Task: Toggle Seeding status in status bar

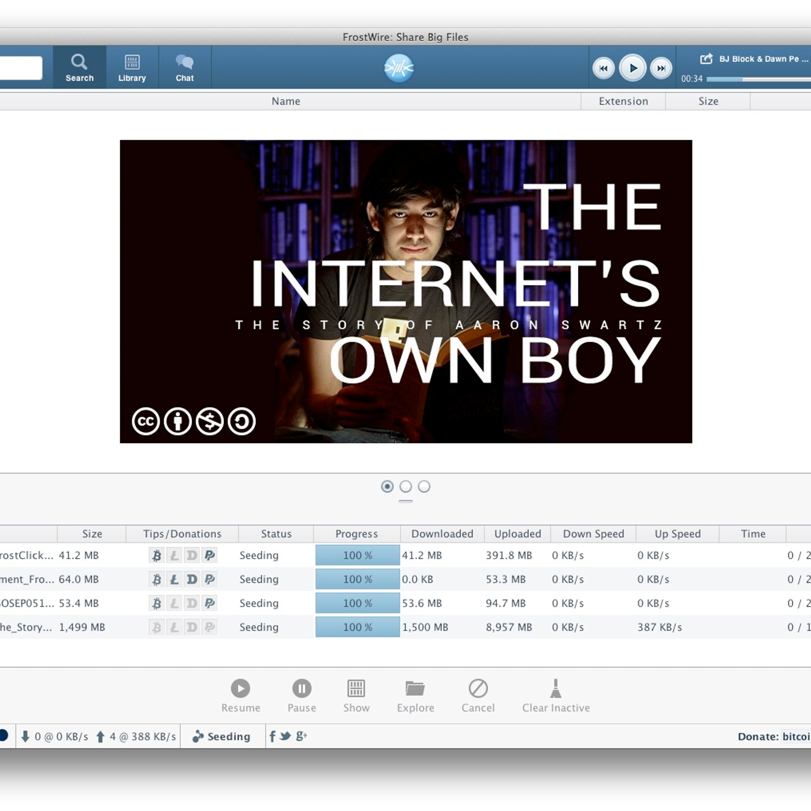Action: [222, 736]
